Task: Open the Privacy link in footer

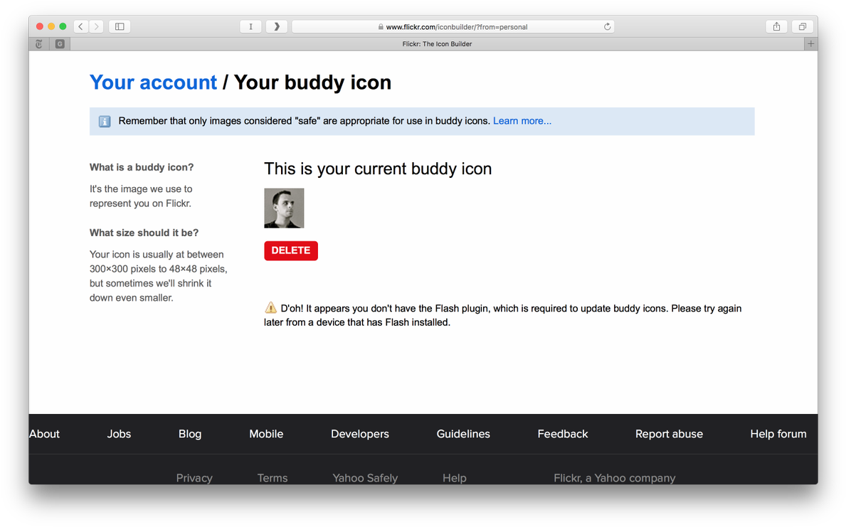Action: pos(194,478)
